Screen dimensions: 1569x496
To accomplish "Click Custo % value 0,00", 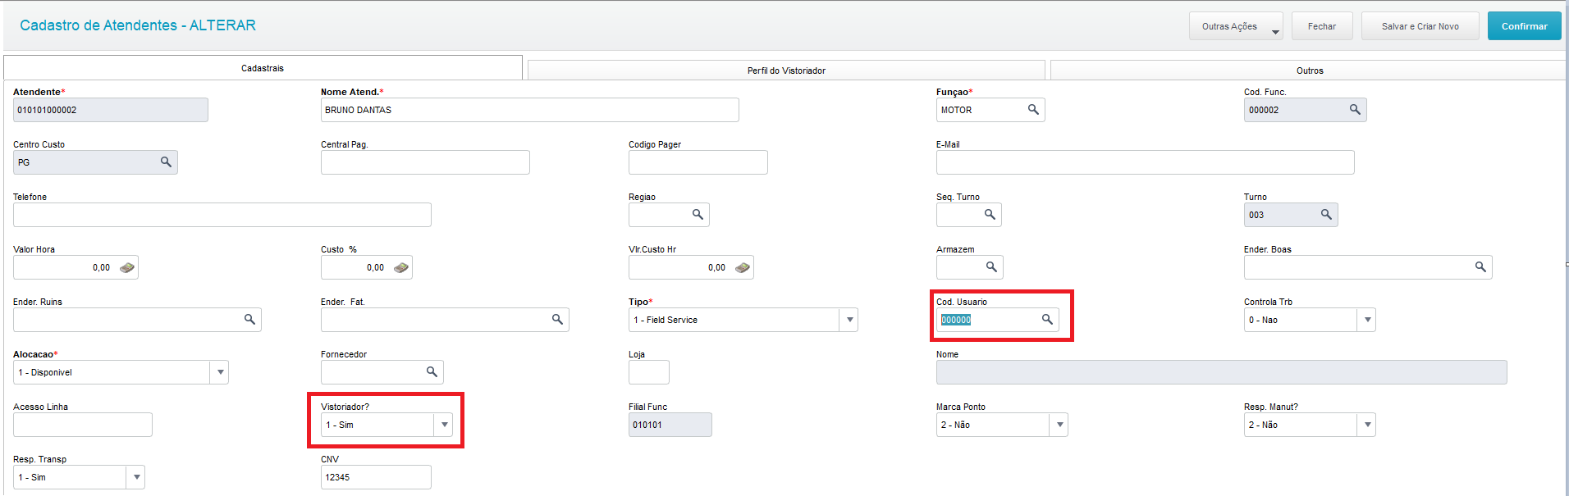I will tap(375, 267).
